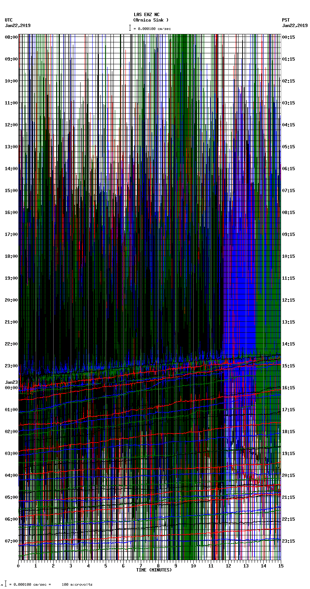The image size is (310, 589).
Task: Click the '20:15' PST time label
Action: tap(288, 475)
